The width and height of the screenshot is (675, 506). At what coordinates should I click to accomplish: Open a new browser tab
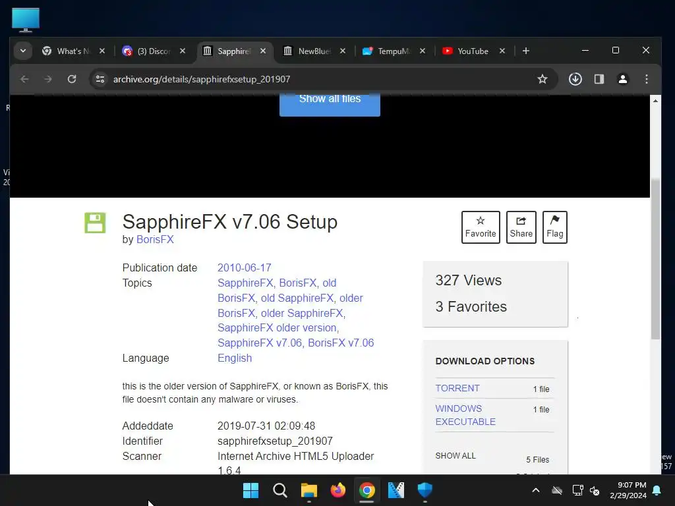point(526,51)
